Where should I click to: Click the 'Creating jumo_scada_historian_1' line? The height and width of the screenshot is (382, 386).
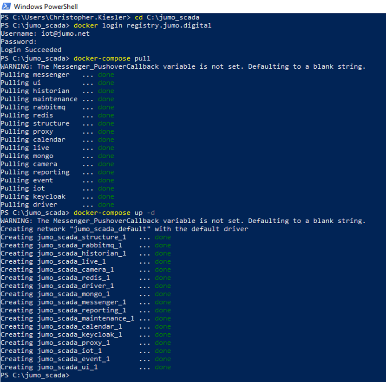tap(63, 253)
